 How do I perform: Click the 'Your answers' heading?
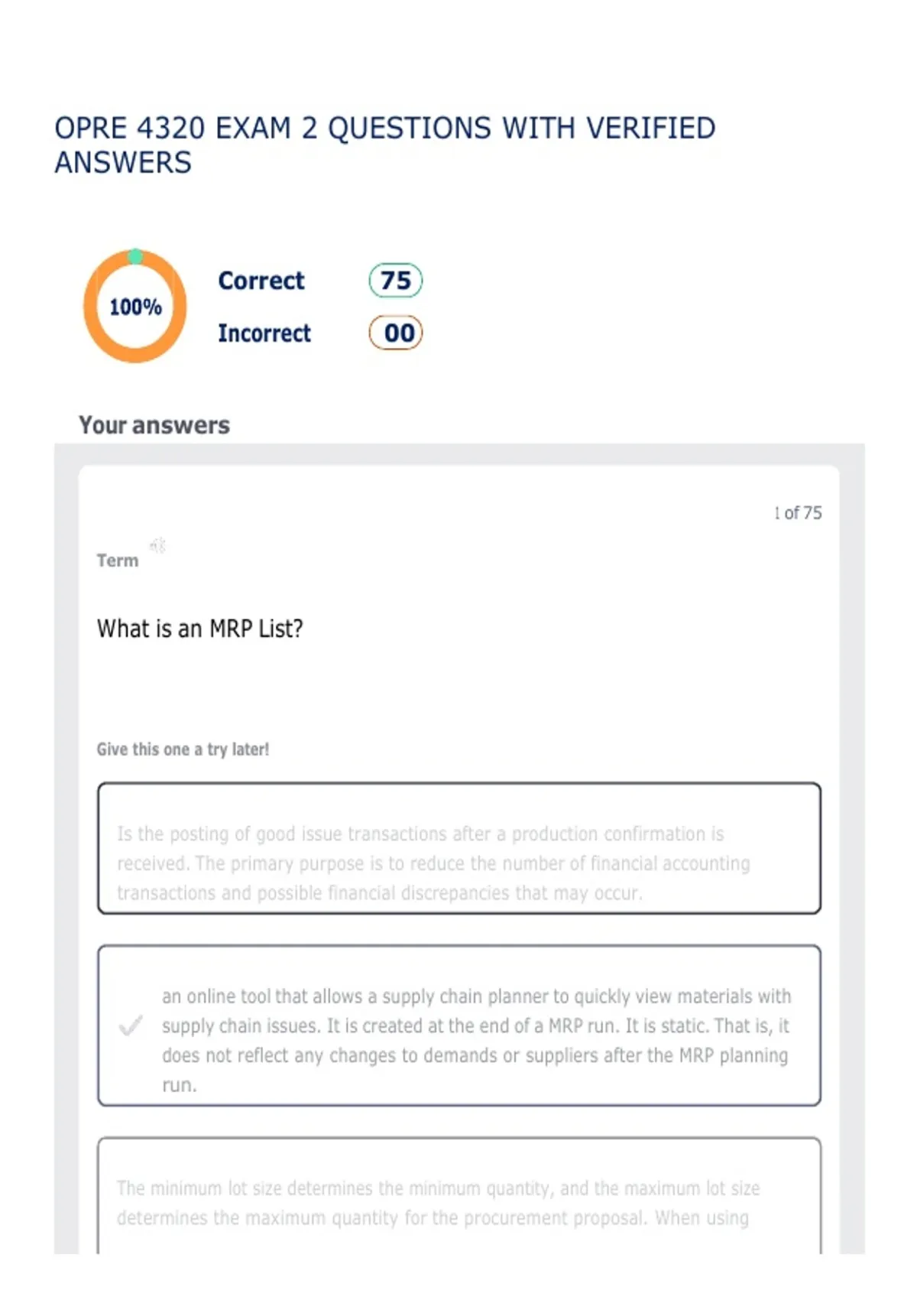[154, 425]
